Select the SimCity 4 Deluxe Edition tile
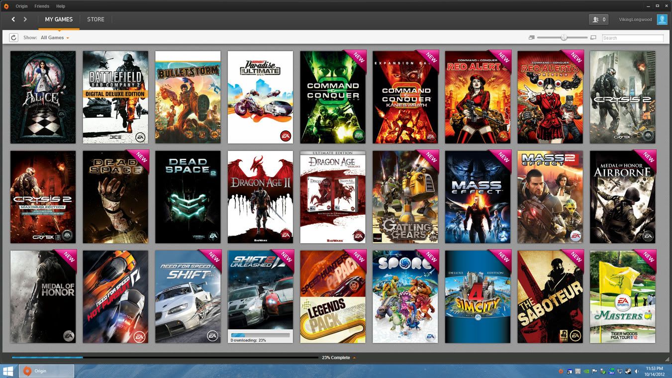This screenshot has width=672, height=378. click(478, 296)
